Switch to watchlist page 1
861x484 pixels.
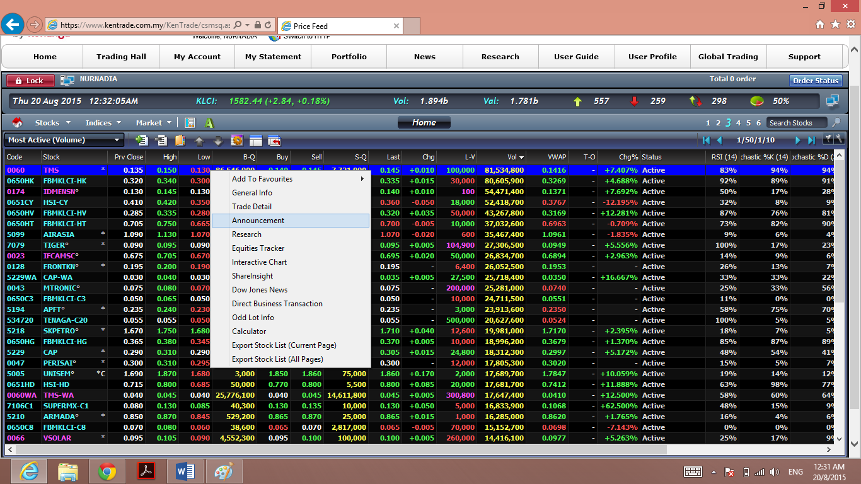pos(708,123)
